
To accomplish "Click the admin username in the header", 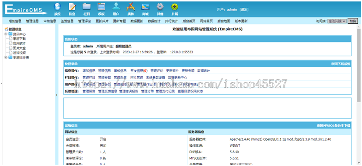I will click(232, 9).
